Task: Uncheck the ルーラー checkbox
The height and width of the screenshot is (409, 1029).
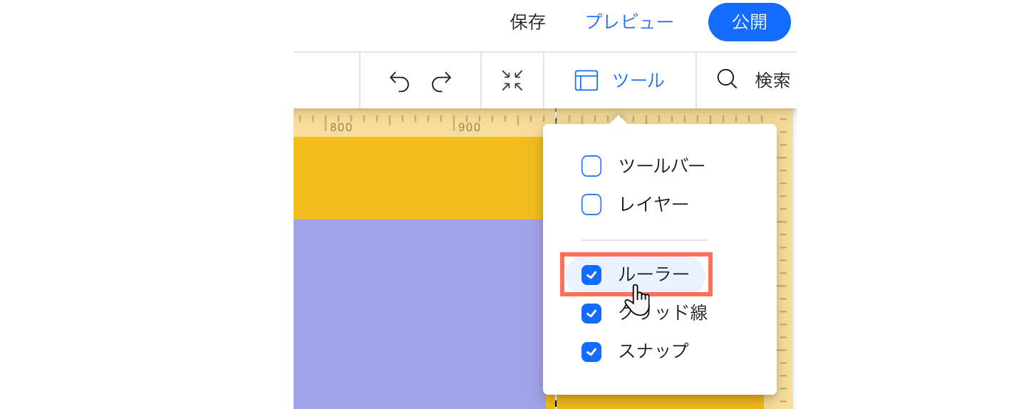Action: [591, 274]
